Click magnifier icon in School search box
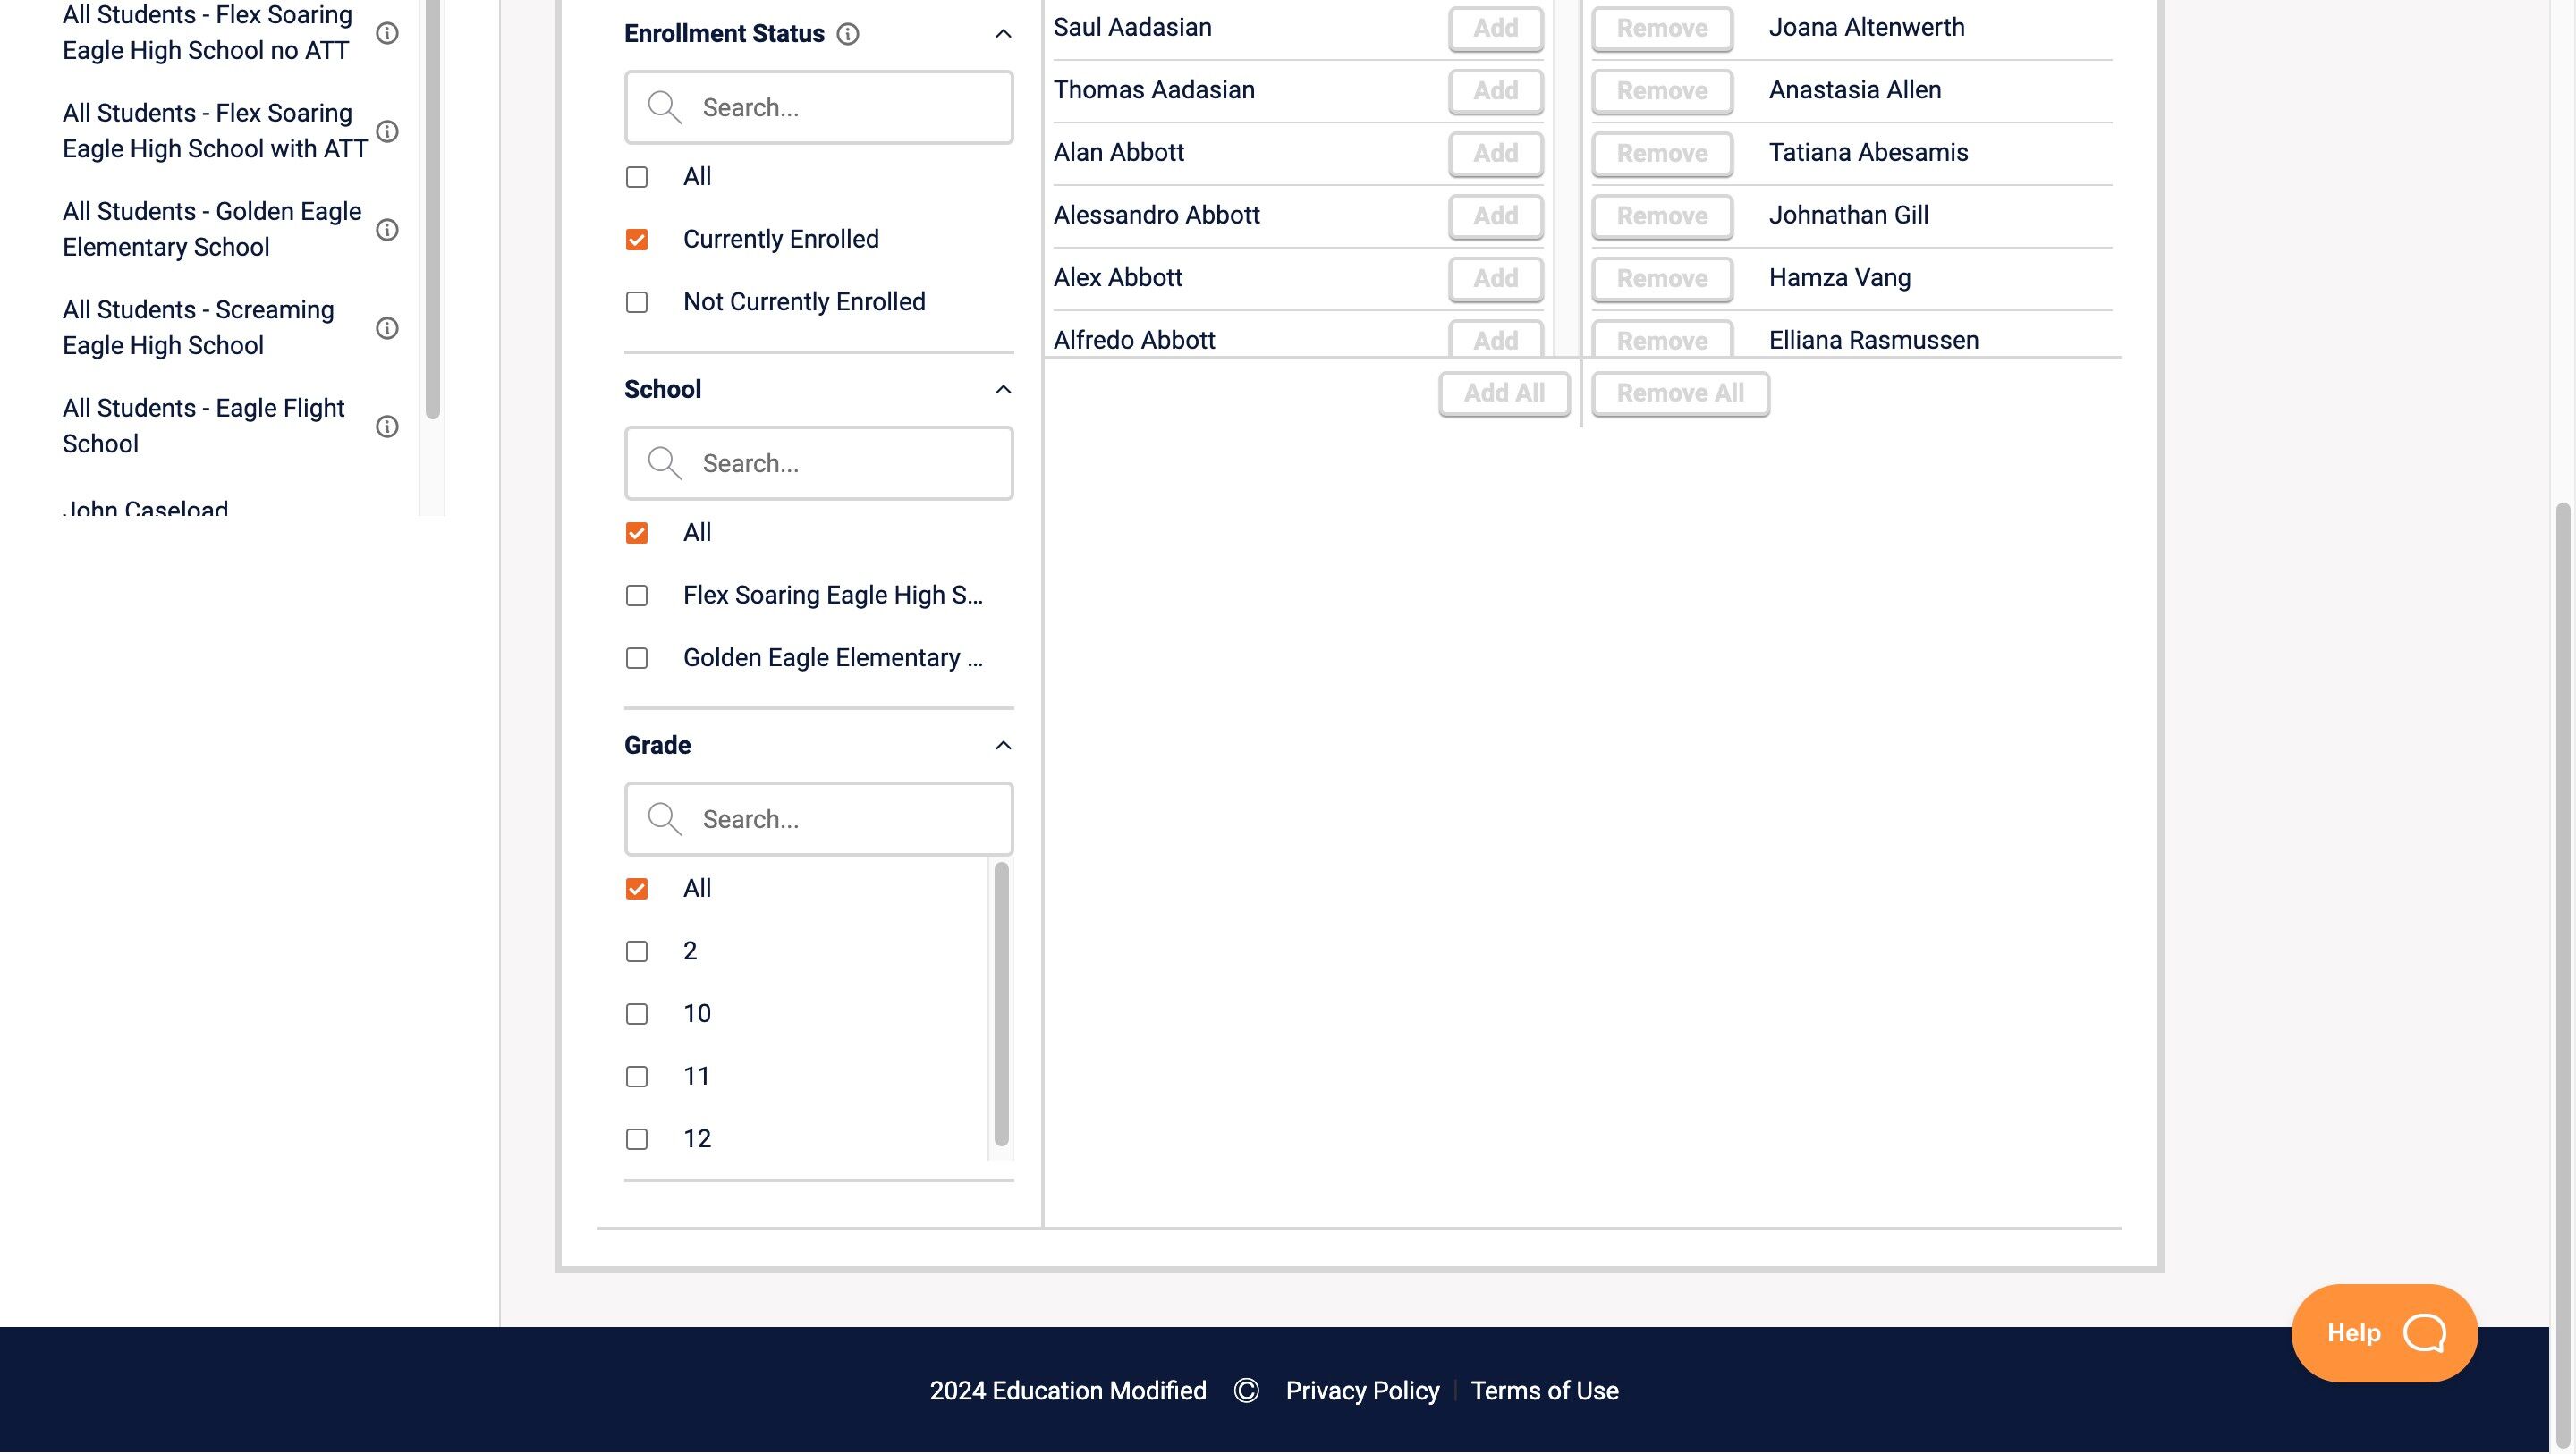Viewport: 2576px width, 1454px height. (664, 463)
